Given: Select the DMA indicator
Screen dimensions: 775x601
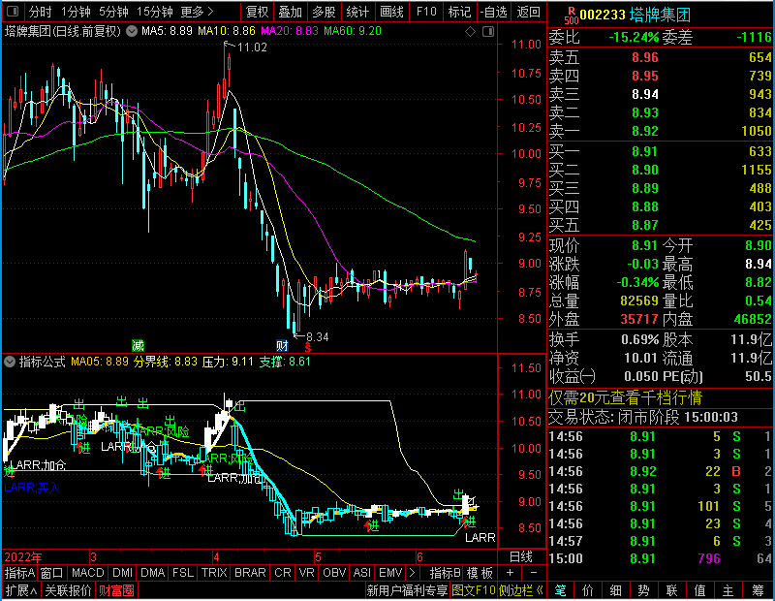Looking at the screenshot, I should point(152,573).
